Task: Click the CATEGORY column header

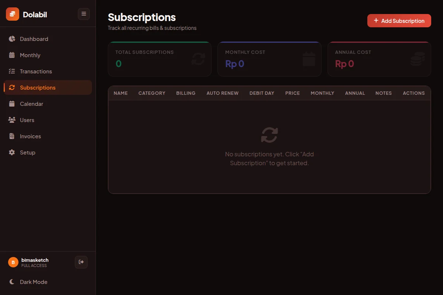Action: [x=152, y=93]
